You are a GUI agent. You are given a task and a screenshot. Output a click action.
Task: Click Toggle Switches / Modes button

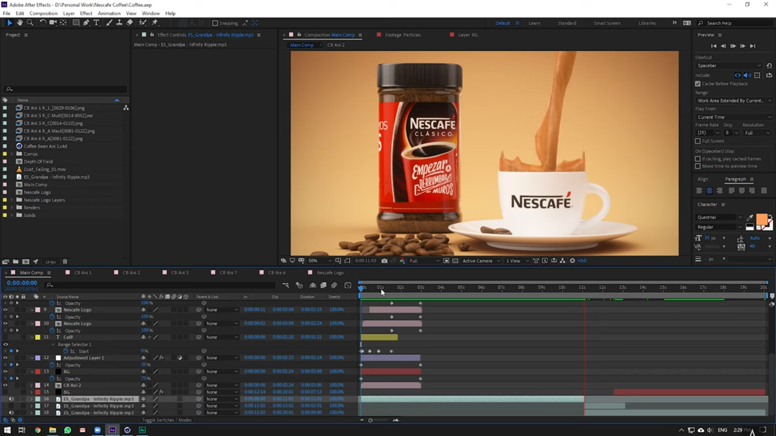tap(167, 420)
